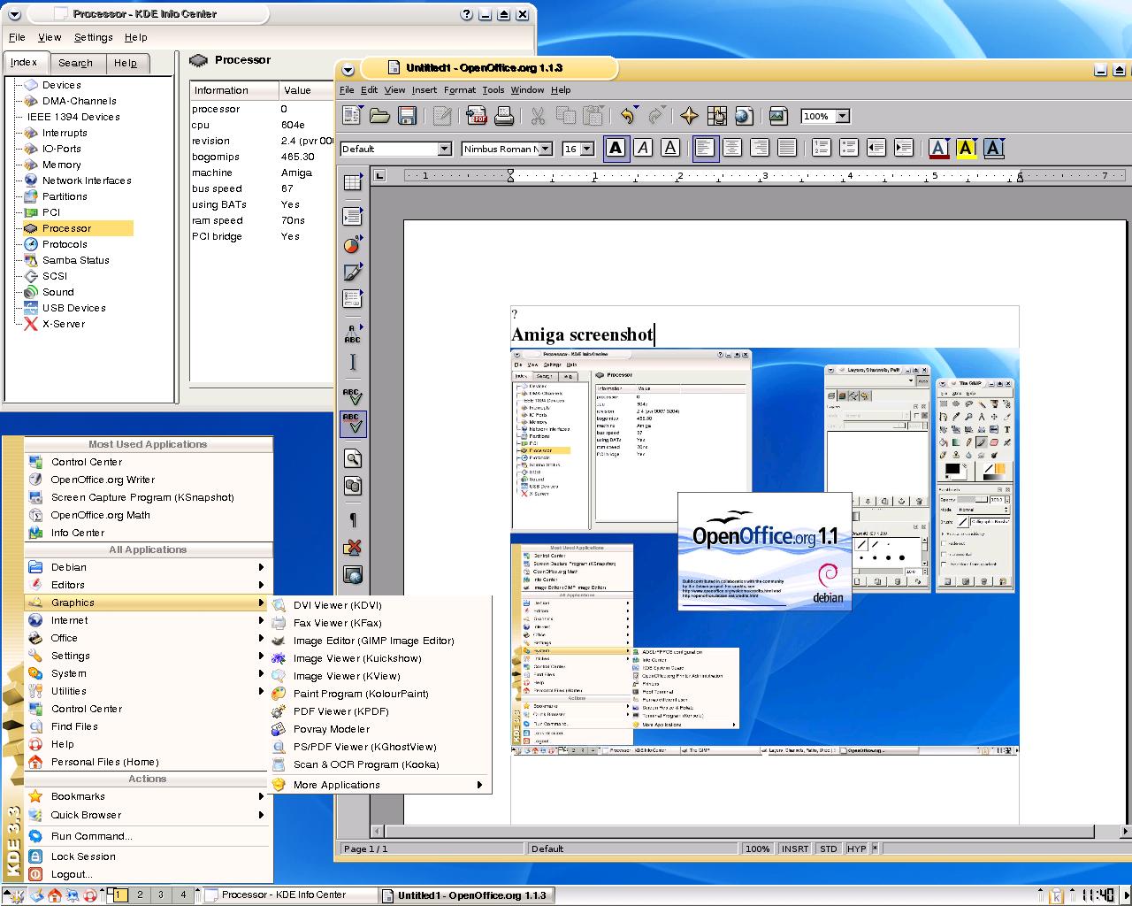The height and width of the screenshot is (906, 1132).
Task: Click the home folder icon in the taskbar
Action: click(x=54, y=895)
